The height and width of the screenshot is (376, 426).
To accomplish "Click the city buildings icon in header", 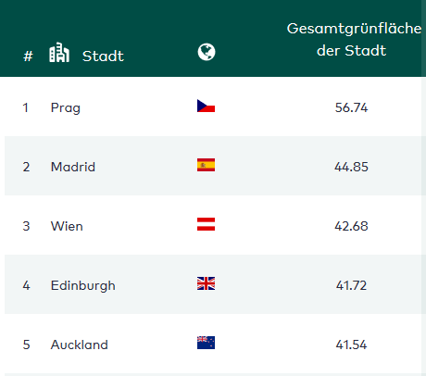I will [59, 53].
